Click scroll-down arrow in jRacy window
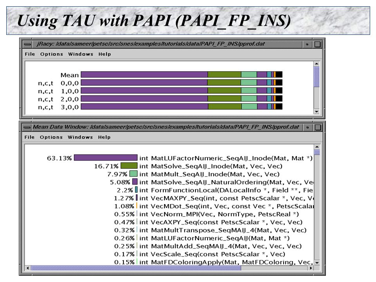This screenshot has width=376, height=282. 316,112
